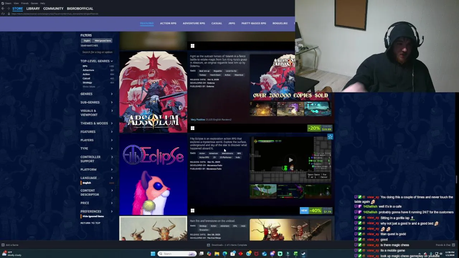Click the Add a Game plus icon
This screenshot has height=258, width=459.
point(4,245)
